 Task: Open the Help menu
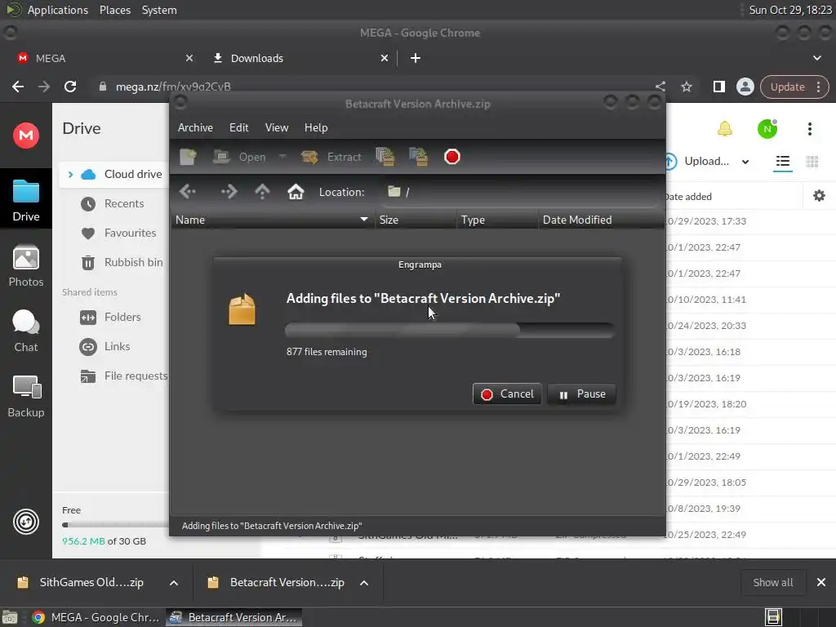tap(316, 127)
